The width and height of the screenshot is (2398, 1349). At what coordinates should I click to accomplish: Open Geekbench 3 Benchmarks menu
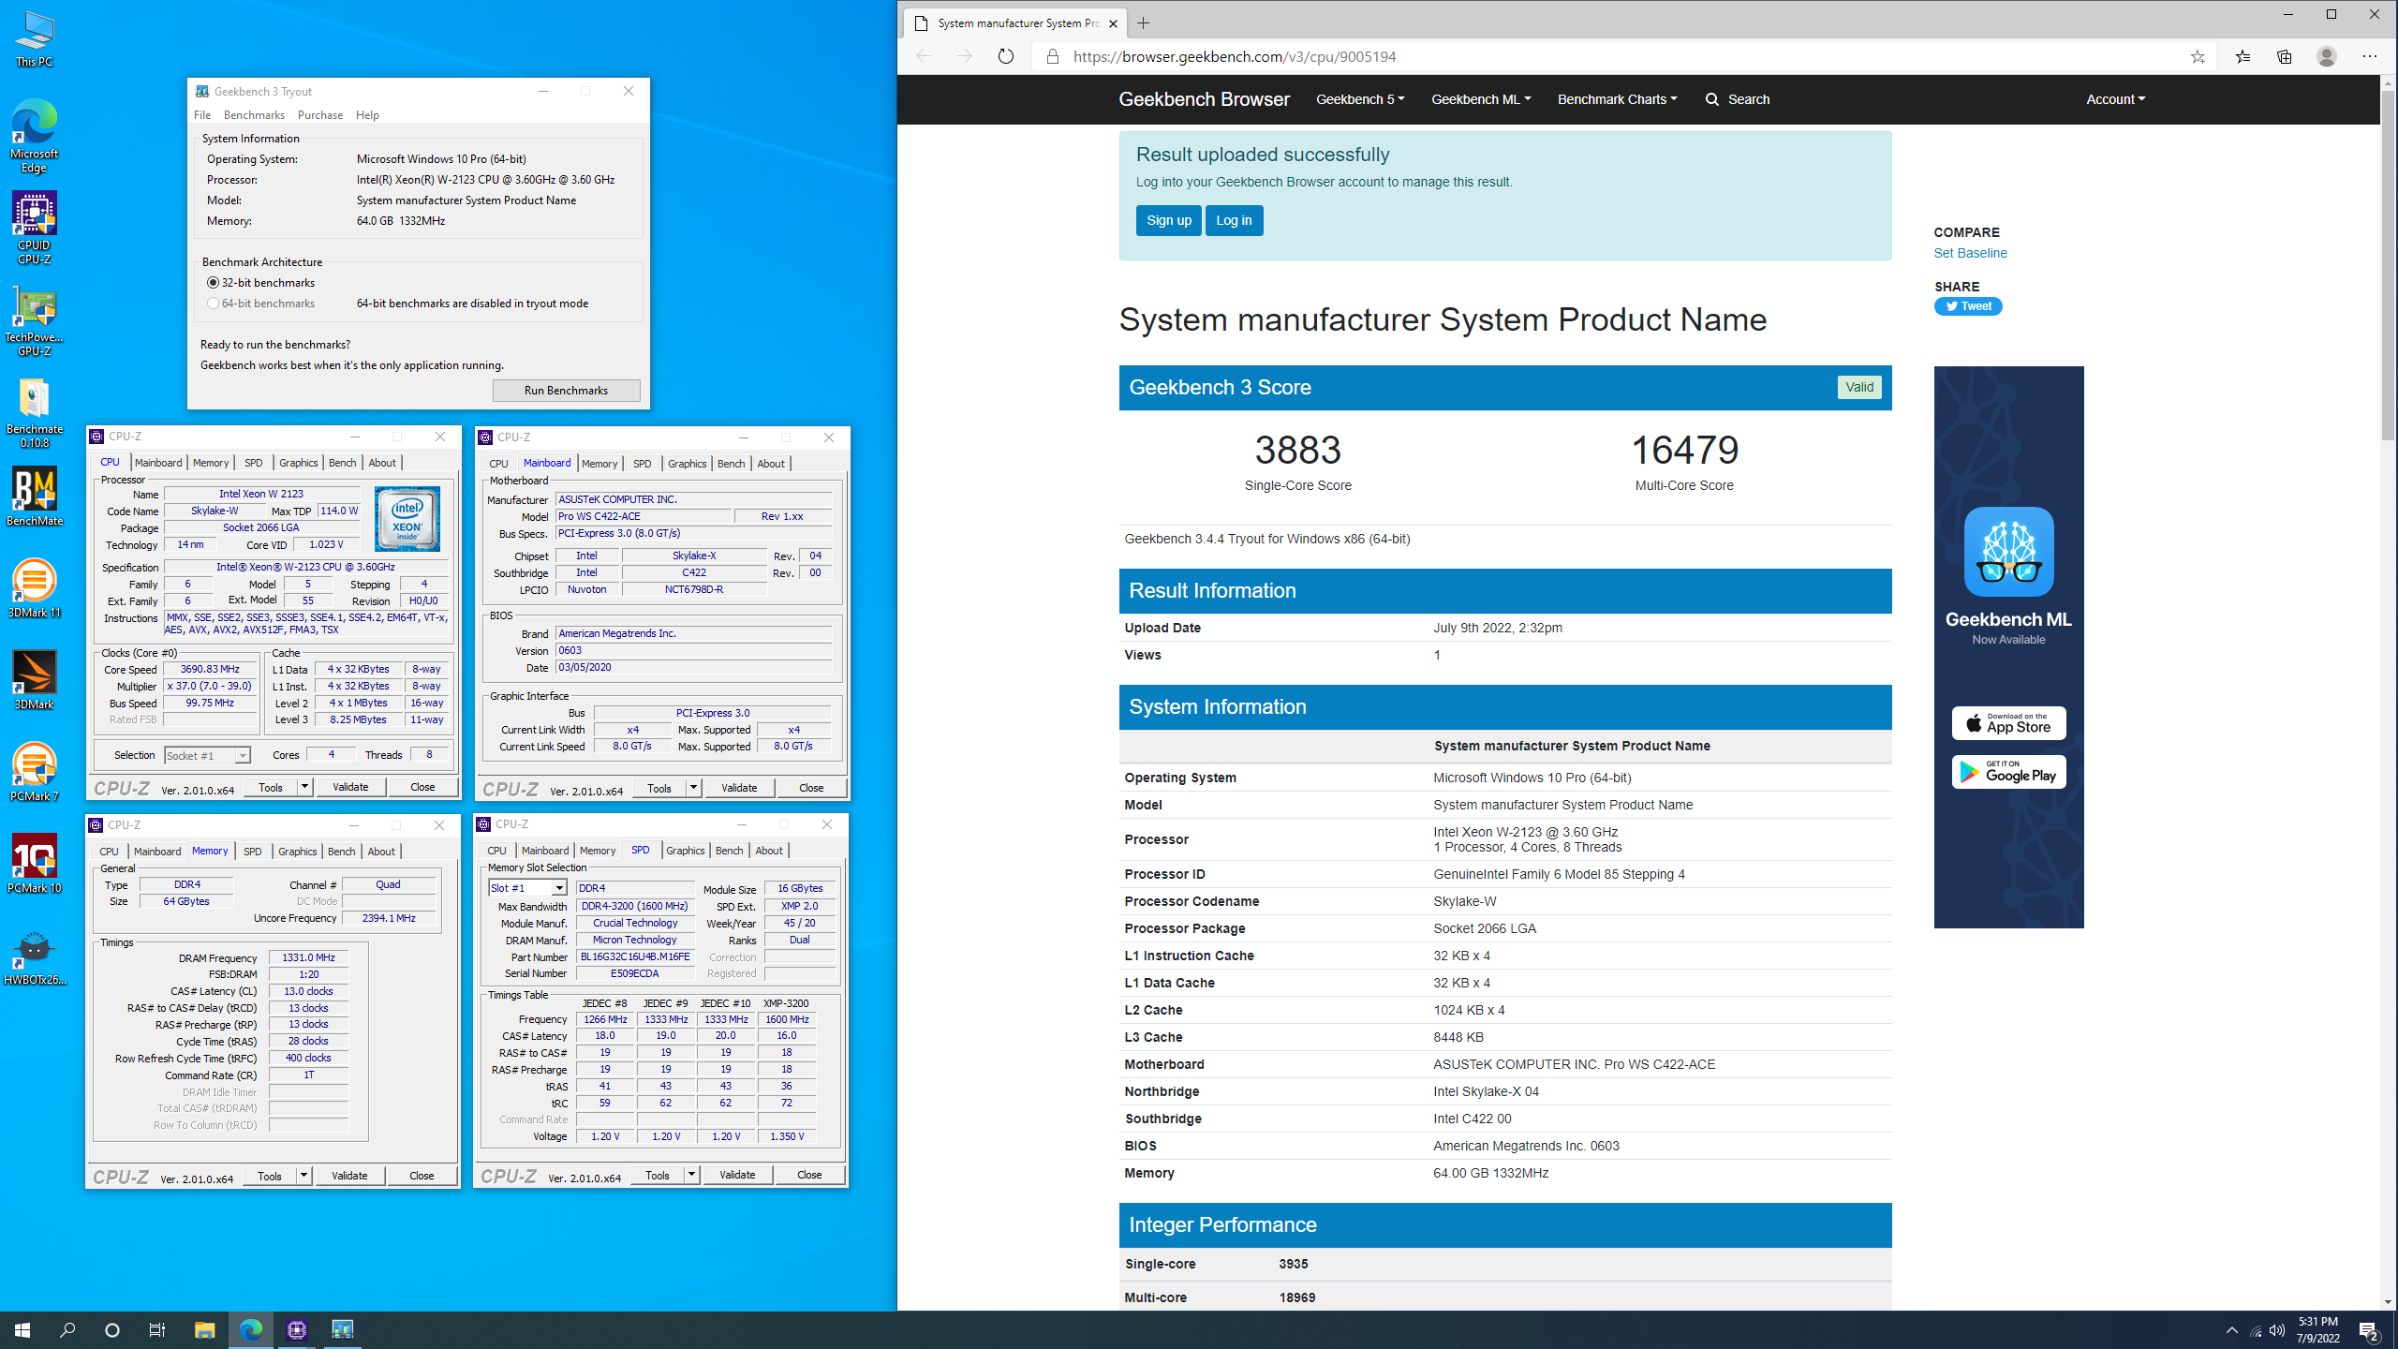(x=254, y=114)
